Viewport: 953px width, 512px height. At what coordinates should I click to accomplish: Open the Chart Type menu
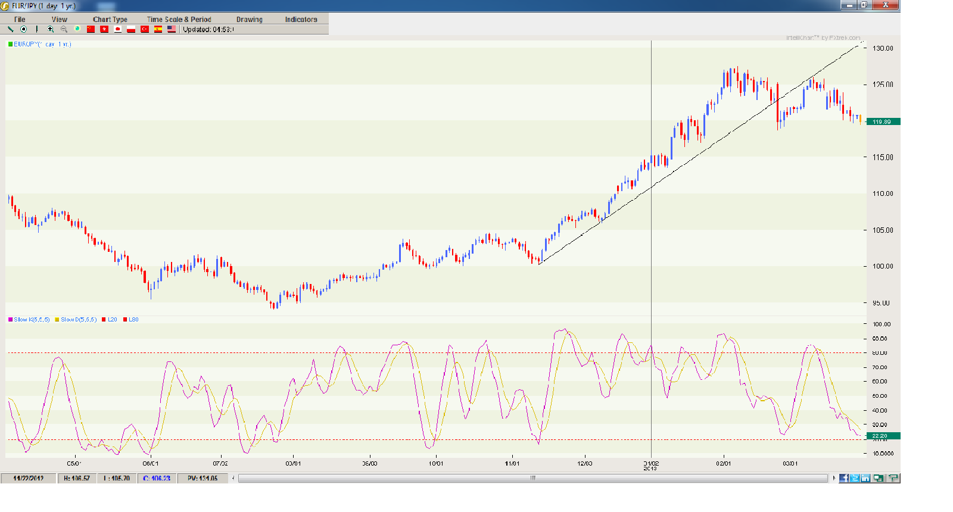110,20
